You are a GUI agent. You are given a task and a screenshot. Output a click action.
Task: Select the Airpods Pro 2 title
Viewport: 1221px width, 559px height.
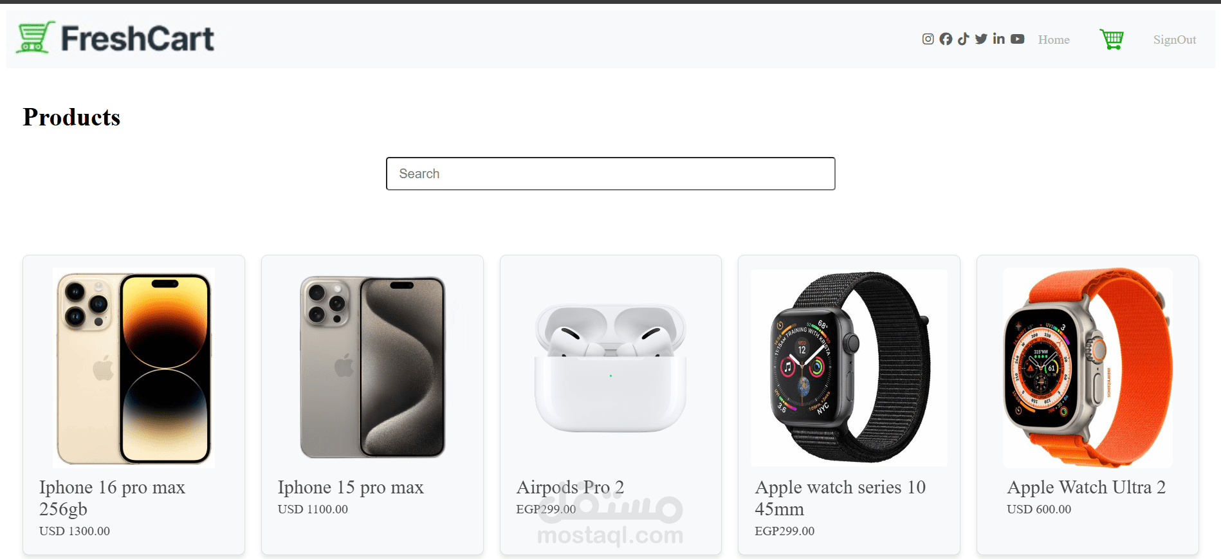pos(570,488)
